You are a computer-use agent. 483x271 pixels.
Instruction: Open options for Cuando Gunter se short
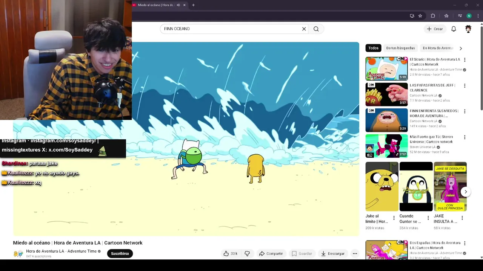point(428,218)
